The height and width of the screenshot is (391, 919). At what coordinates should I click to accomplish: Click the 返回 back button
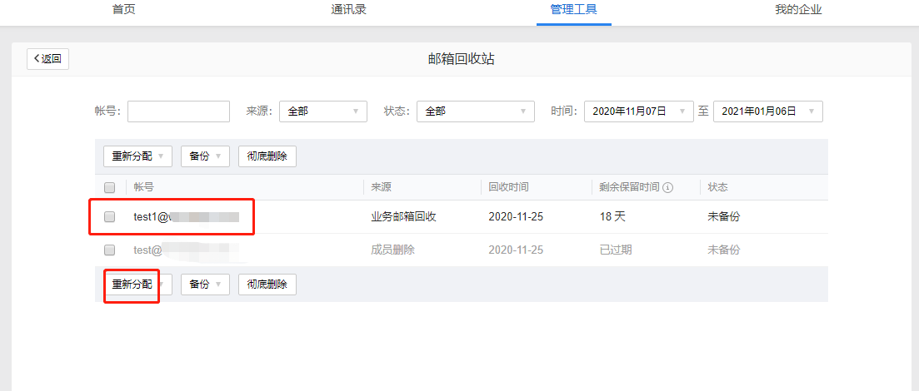pos(47,58)
